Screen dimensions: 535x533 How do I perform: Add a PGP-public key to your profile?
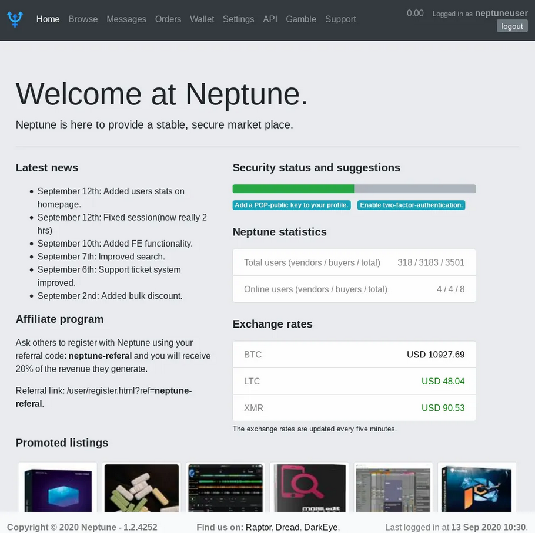click(x=291, y=205)
